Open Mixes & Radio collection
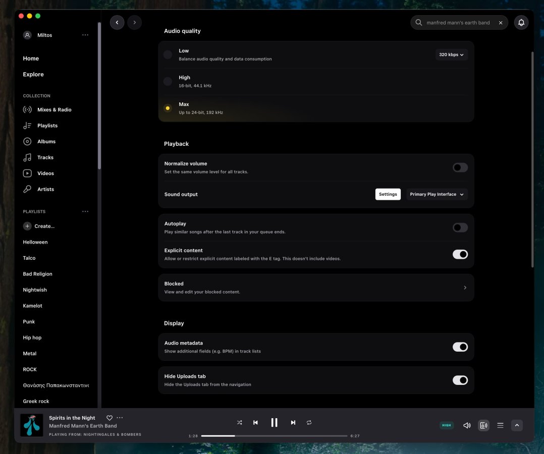544x454 pixels. 54,110
